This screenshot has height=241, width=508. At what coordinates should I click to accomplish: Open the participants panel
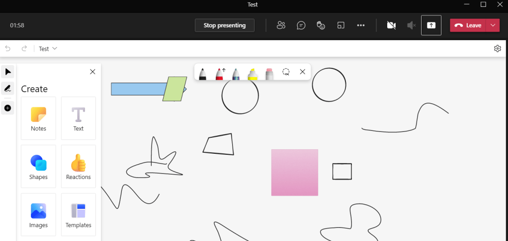click(x=281, y=25)
